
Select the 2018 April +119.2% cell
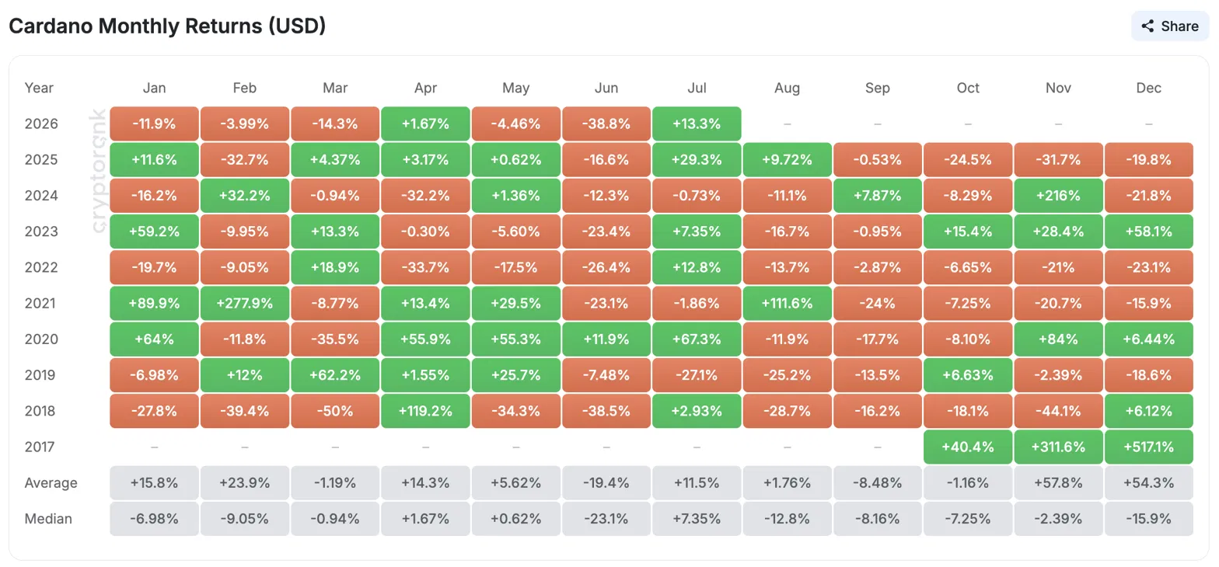[x=426, y=411]
